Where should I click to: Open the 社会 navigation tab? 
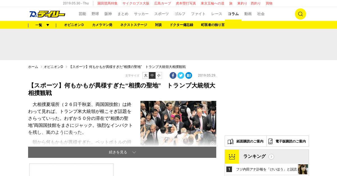[x=261, y=14]
